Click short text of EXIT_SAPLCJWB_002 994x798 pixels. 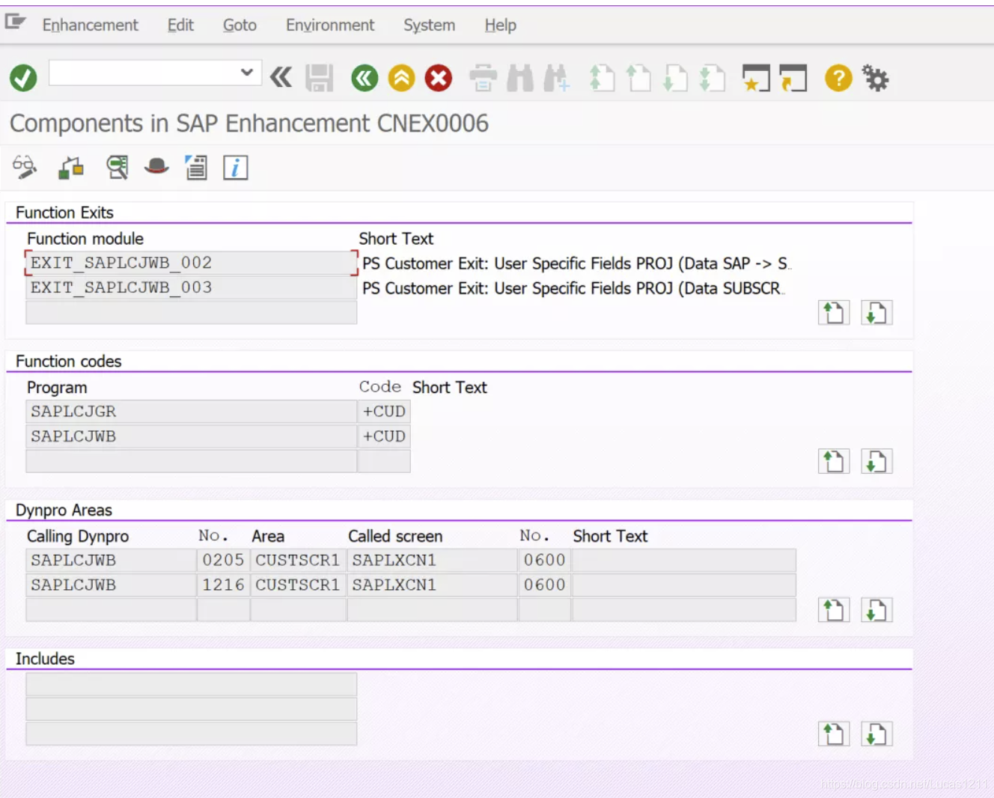tap(576, 264)
